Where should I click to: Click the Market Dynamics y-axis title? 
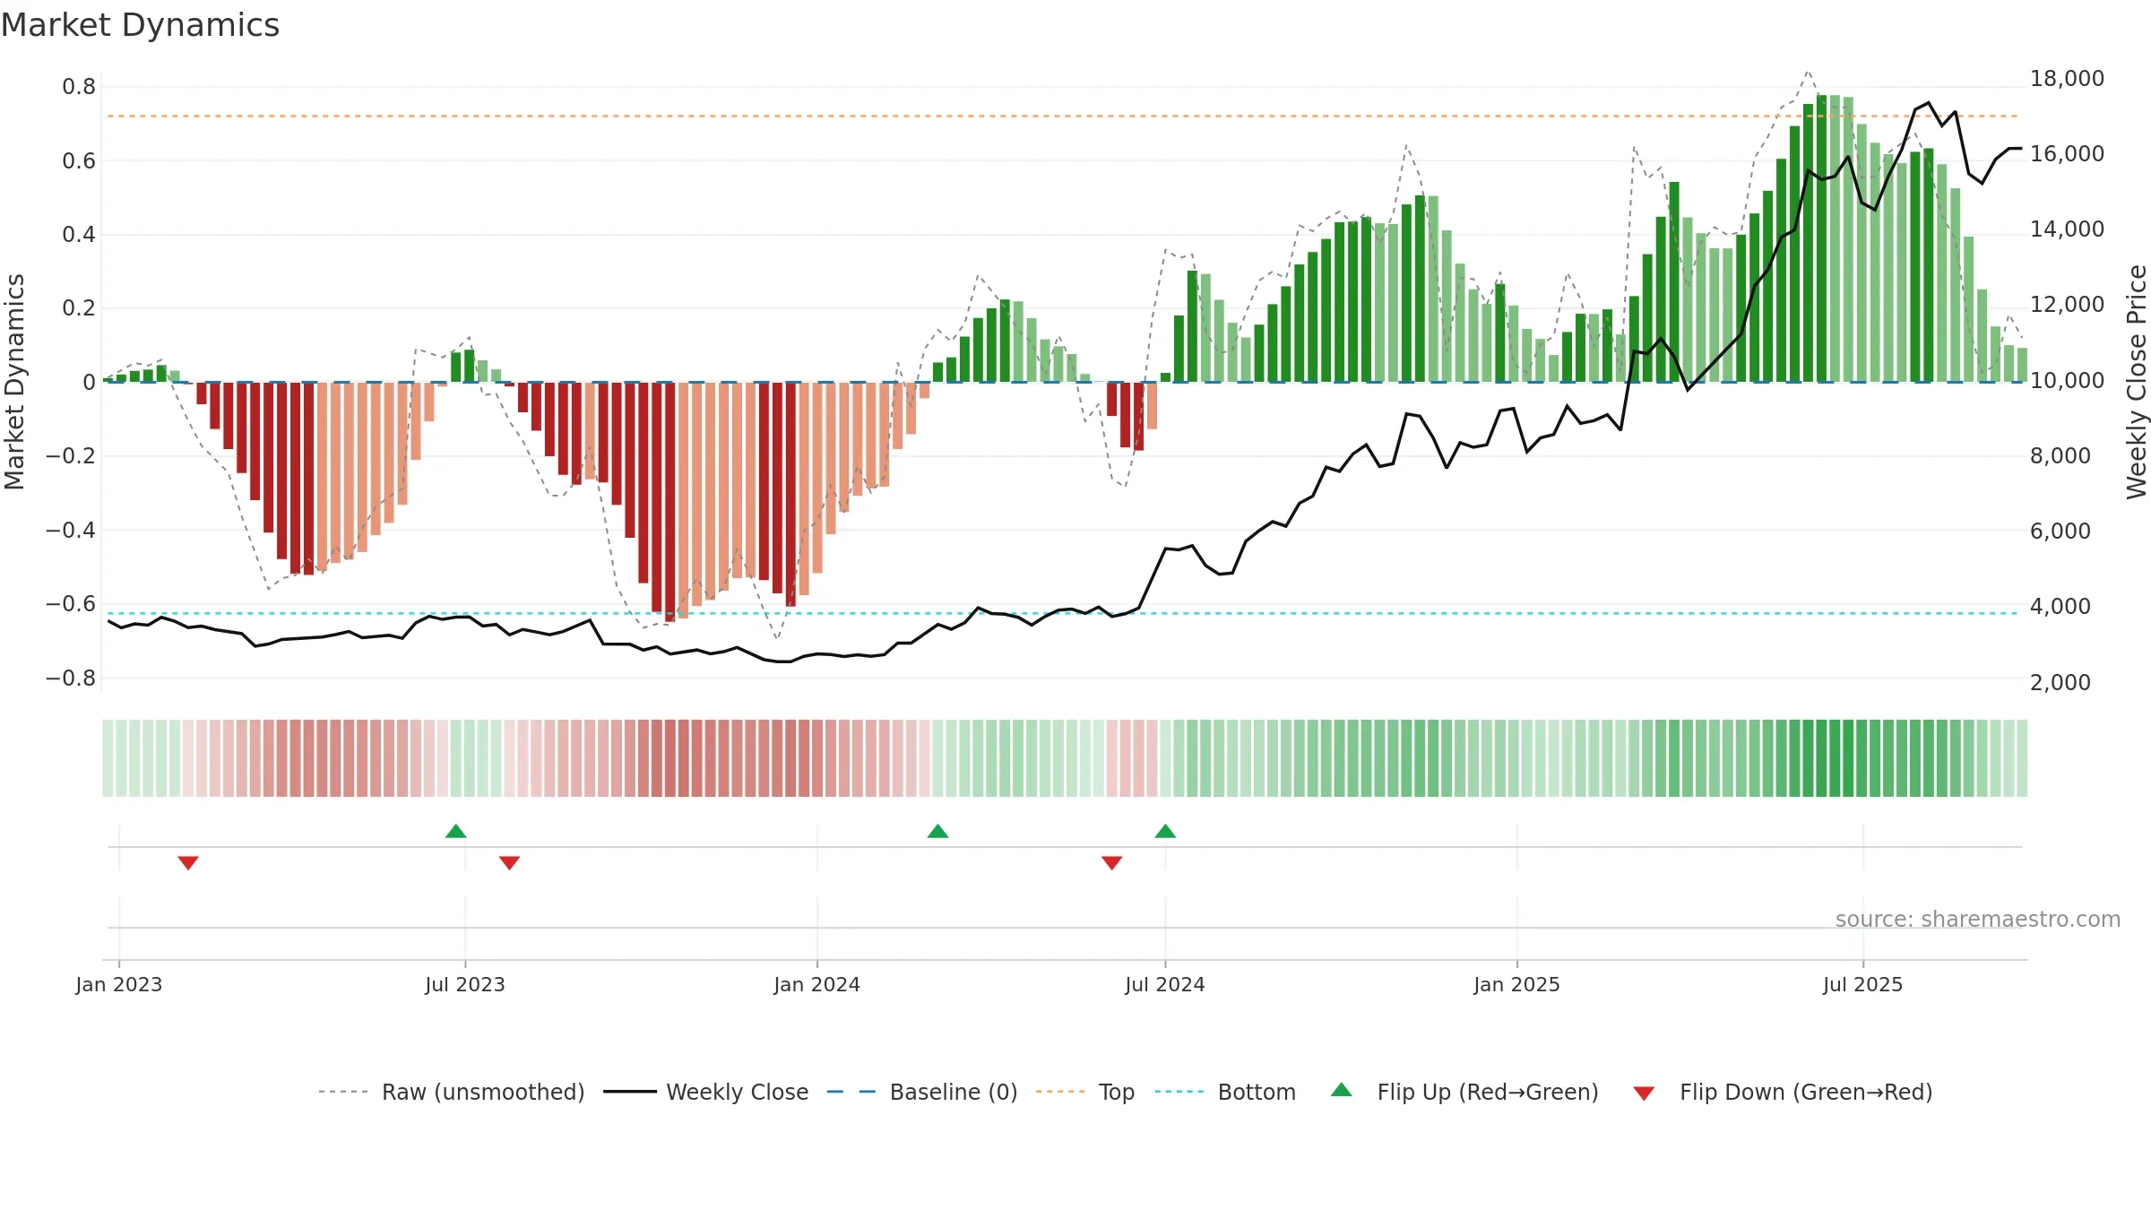(14, 382)
